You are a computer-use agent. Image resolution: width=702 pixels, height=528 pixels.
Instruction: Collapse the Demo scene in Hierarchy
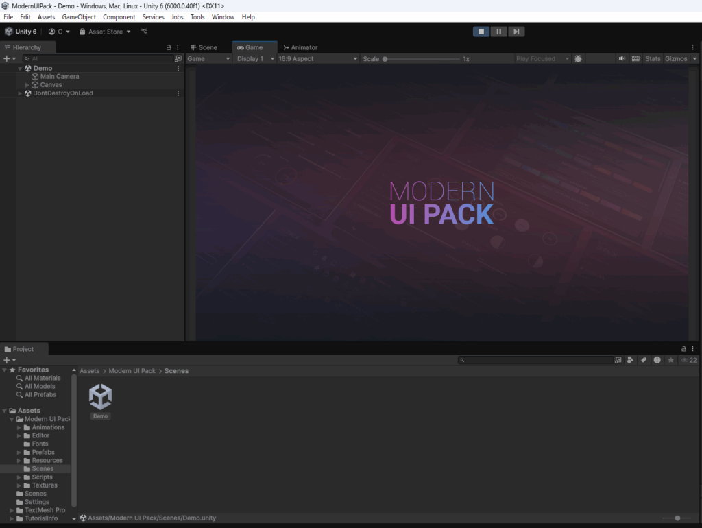tap(20, 68)
